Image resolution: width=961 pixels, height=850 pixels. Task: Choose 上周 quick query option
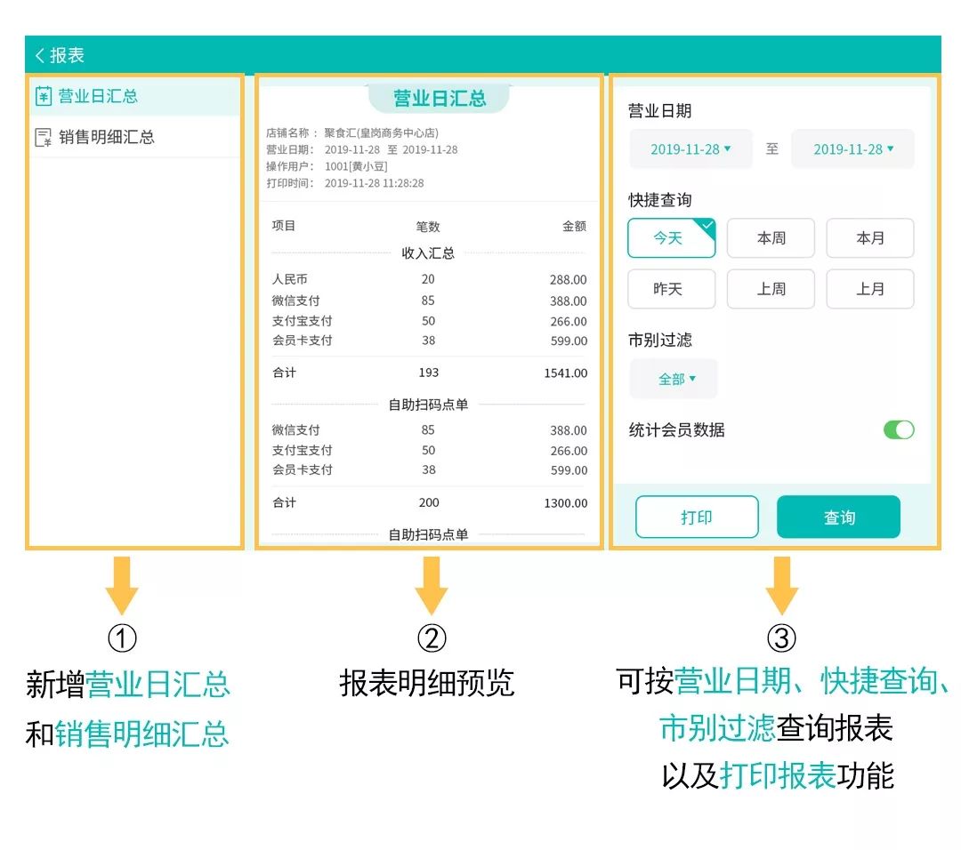[771, 289]
